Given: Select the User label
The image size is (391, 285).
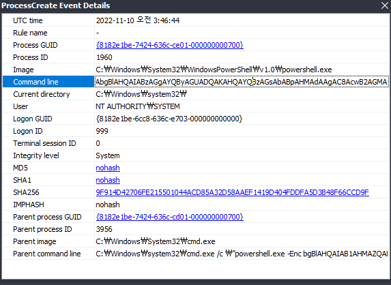Looking at the screenshot, I should pyautogui.click(x=20, y=106).
